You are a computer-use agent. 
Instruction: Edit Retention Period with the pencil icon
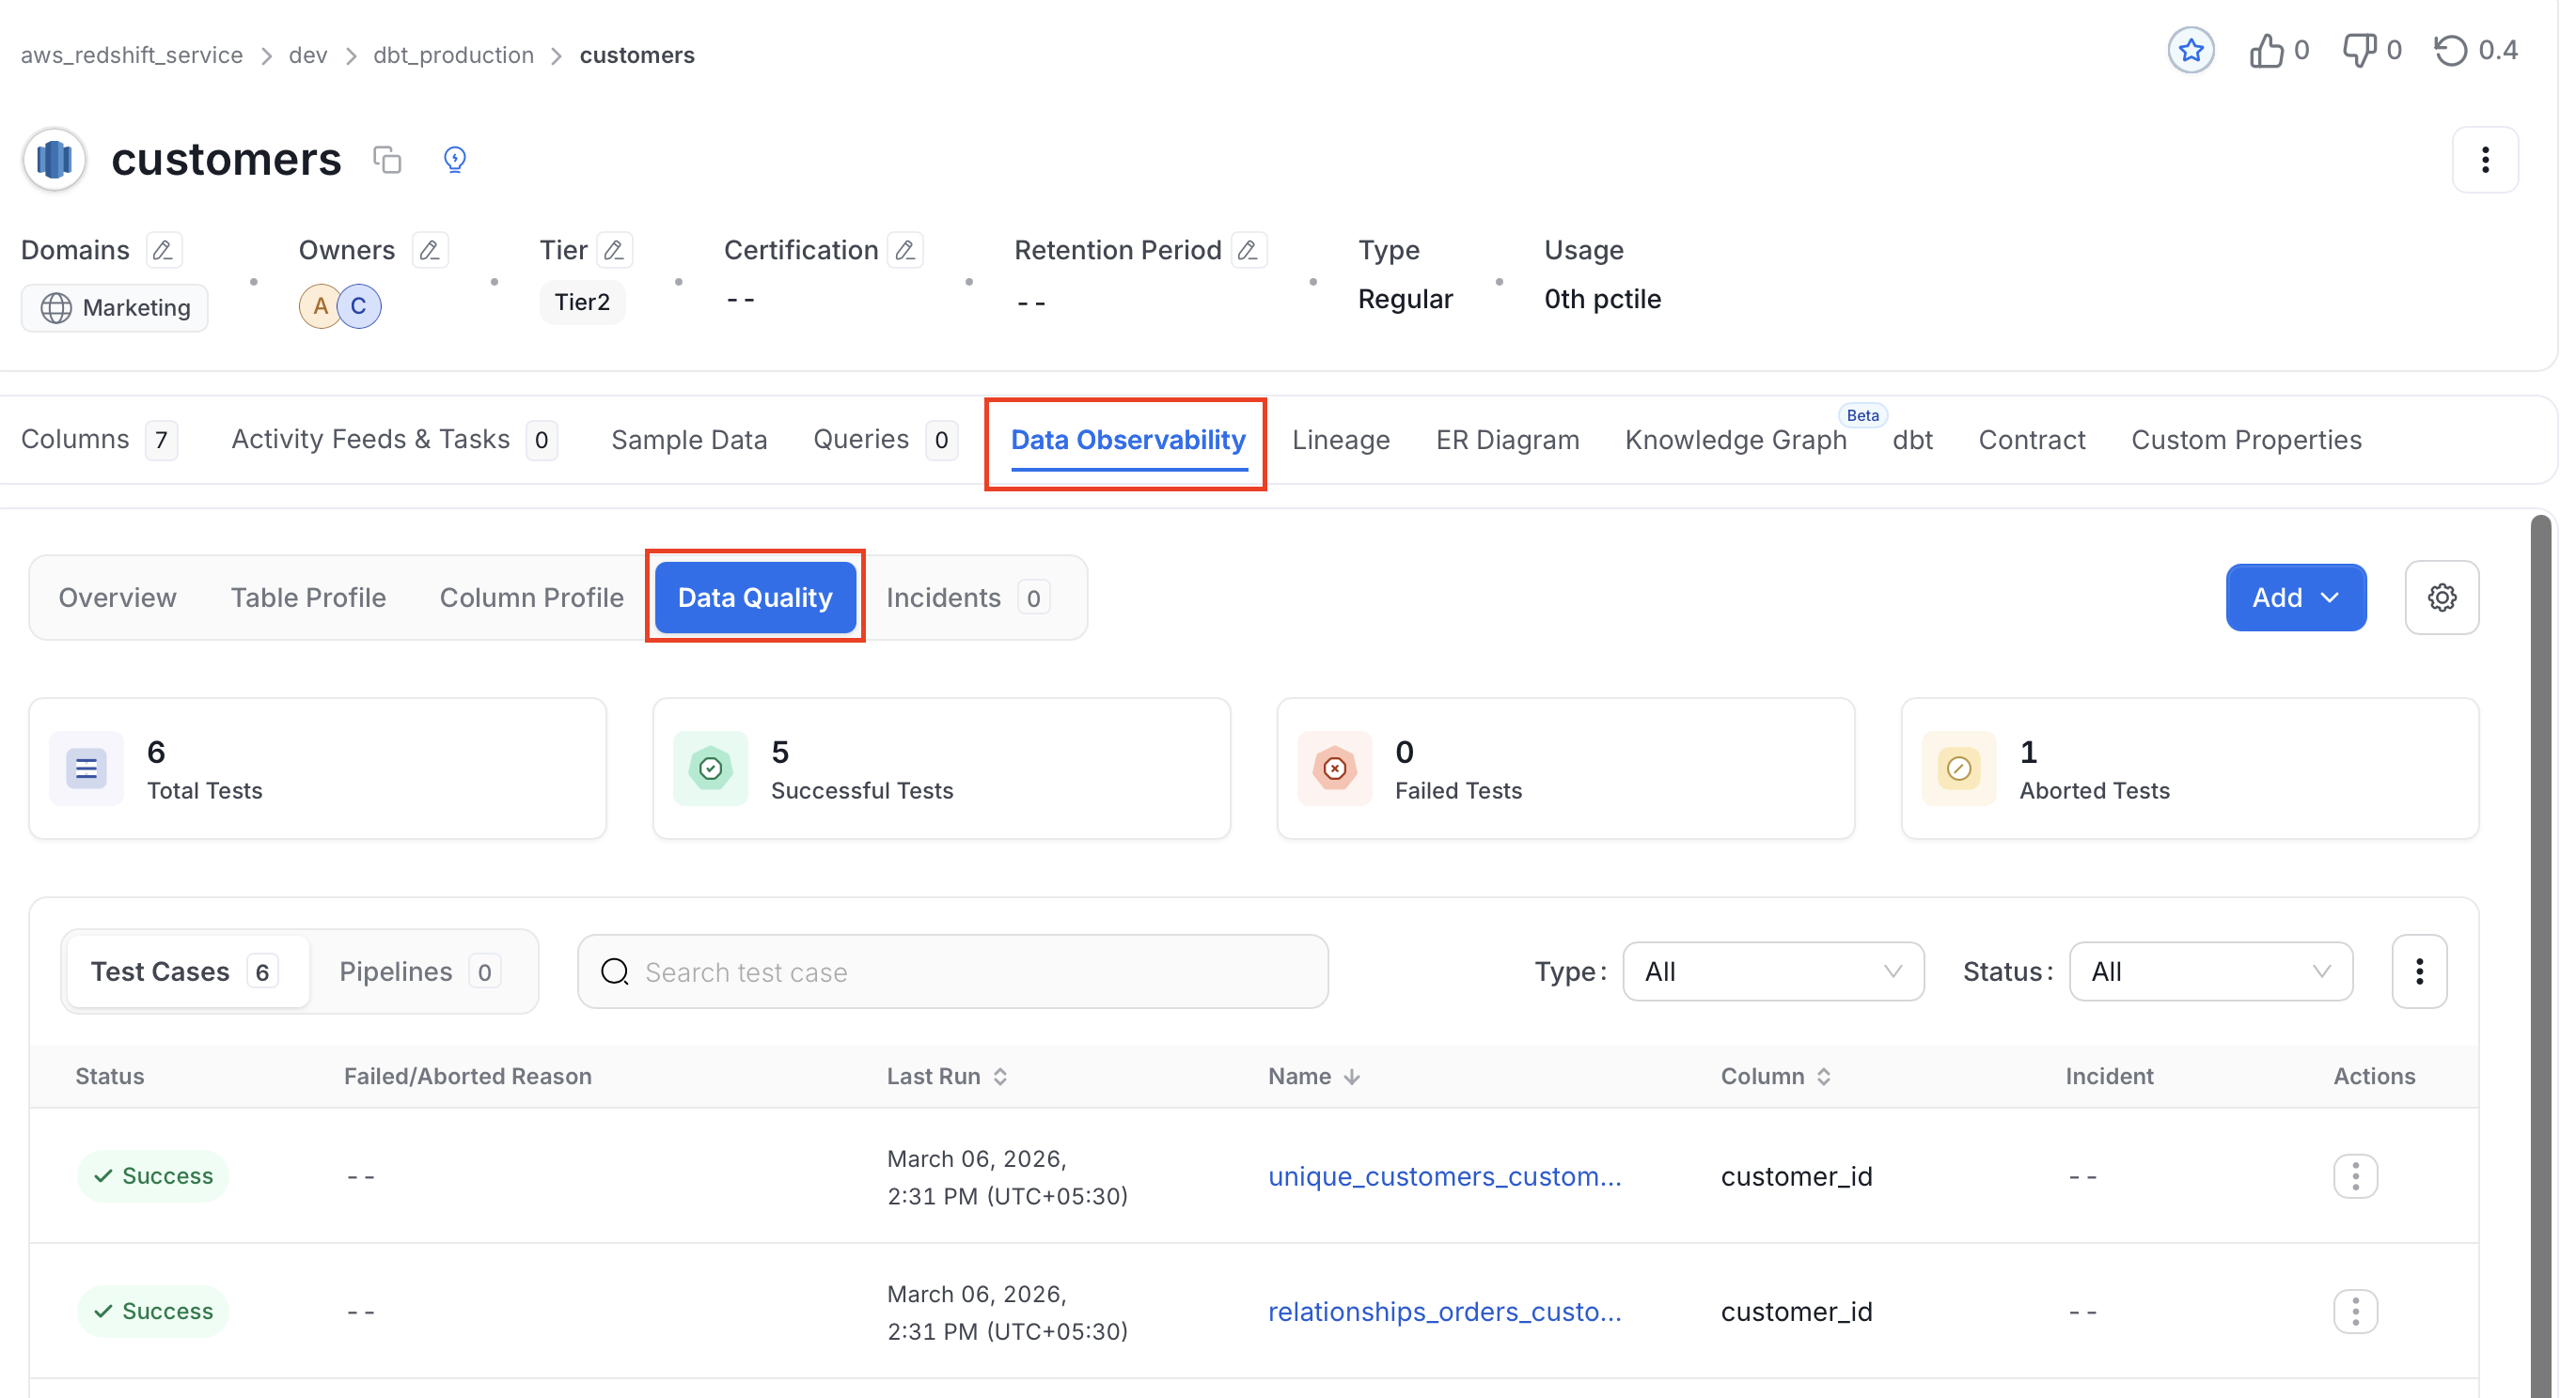click(x=1248, y=249)
